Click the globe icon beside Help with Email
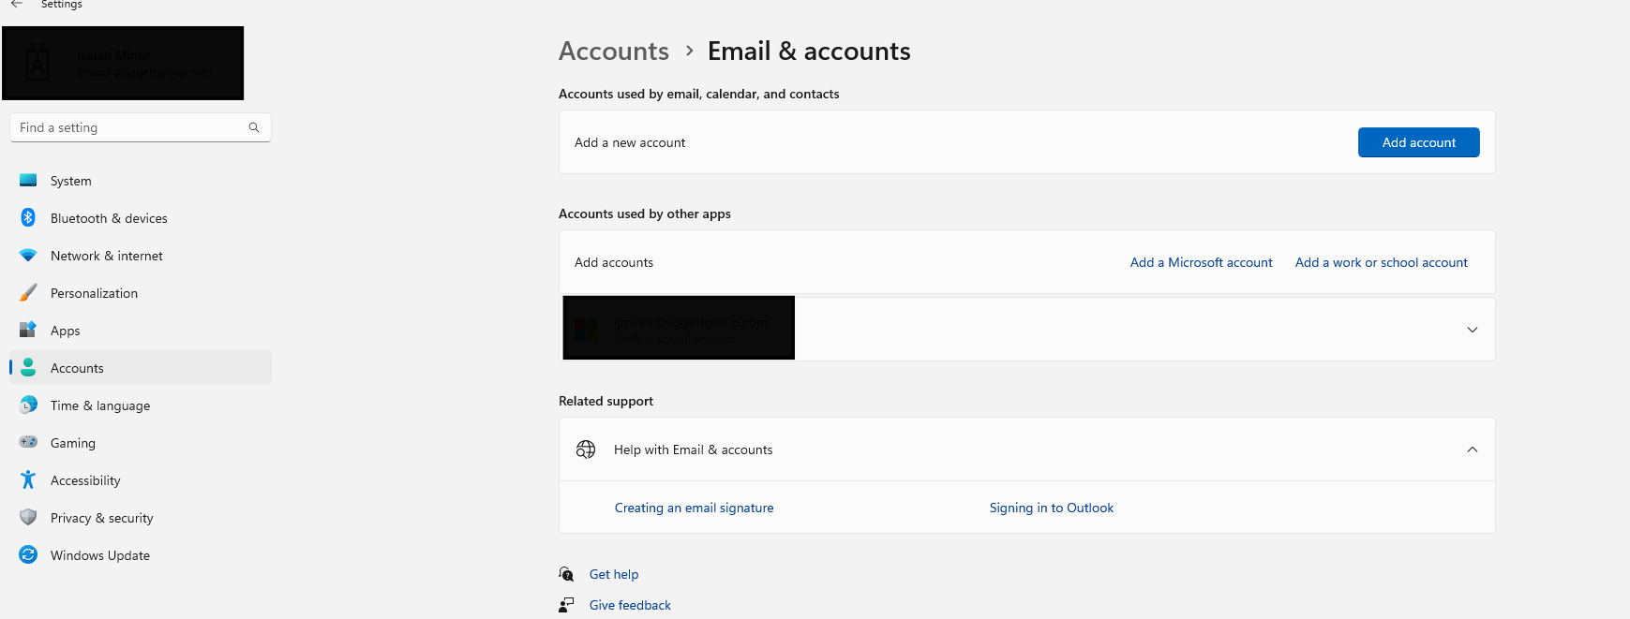The width and height of the screenshot is (1630, 619). coord(586,450)
